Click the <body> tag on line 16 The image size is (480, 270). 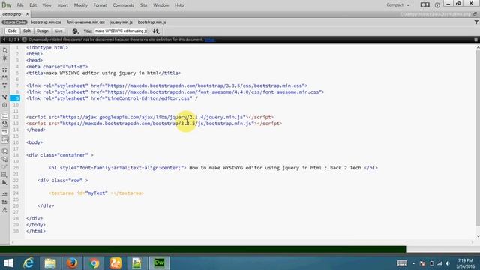[34, 142]
